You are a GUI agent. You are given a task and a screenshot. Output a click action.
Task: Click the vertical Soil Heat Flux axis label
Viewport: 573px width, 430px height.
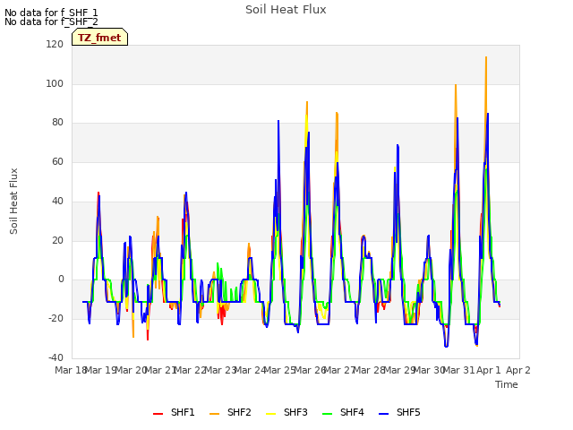point(13,201)
